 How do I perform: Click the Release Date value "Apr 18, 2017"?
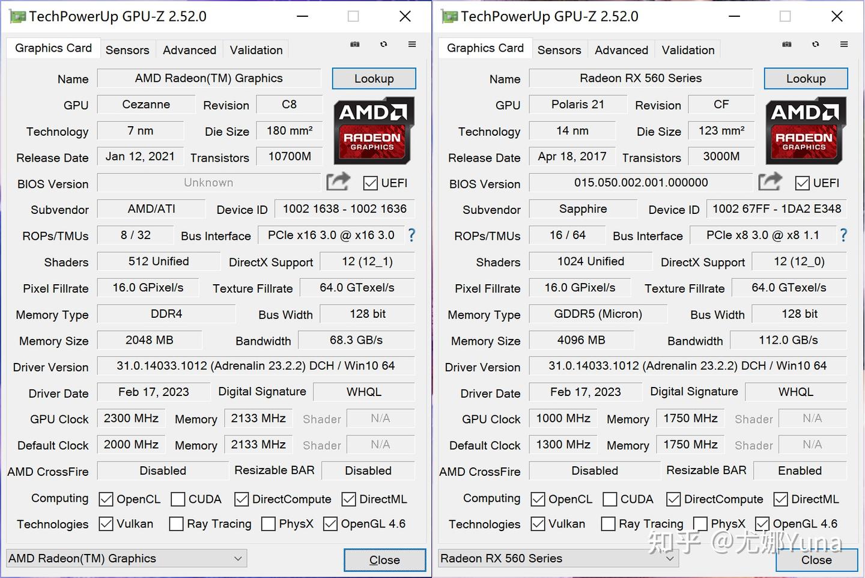coord(572,156)
